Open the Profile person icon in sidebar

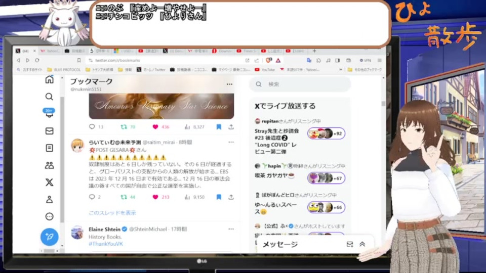point(49,199)
